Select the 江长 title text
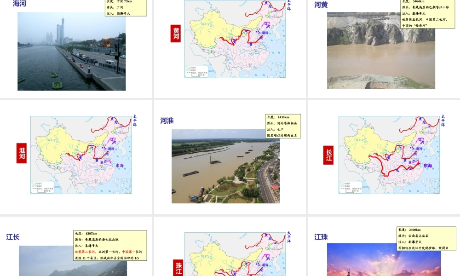This screenshot has height=276, width=460. (x=13, y=237)
